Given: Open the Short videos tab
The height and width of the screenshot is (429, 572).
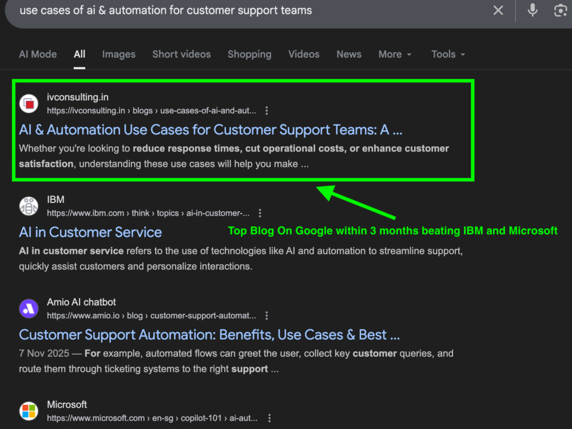Looking at the screenshot, I should (182, 54).
